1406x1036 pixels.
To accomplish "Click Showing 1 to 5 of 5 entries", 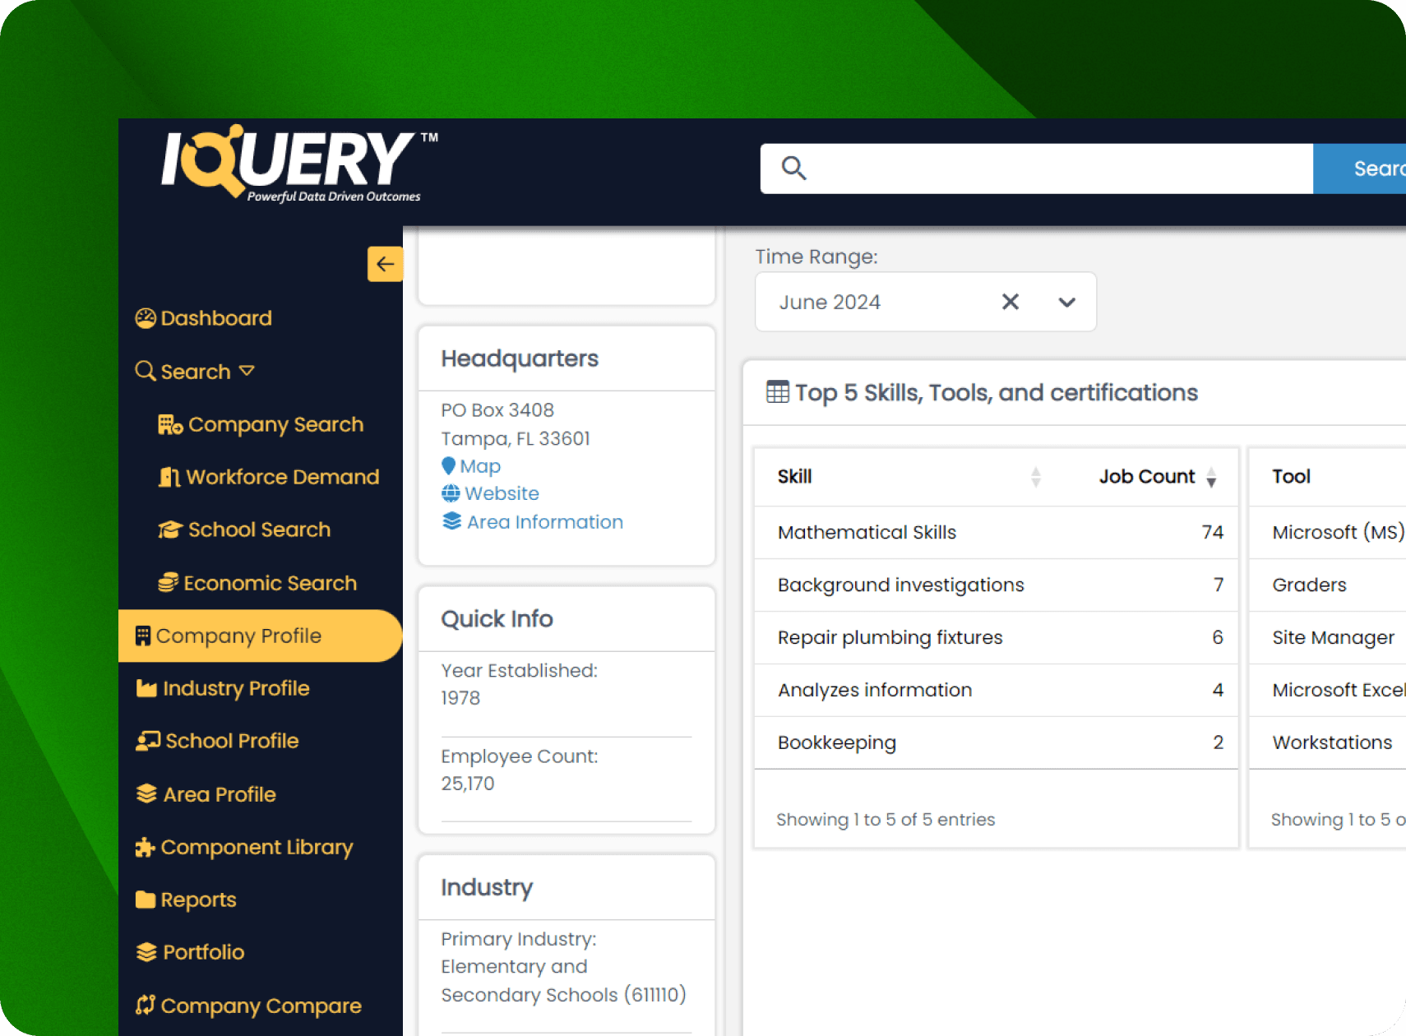I will pos(886,820).
